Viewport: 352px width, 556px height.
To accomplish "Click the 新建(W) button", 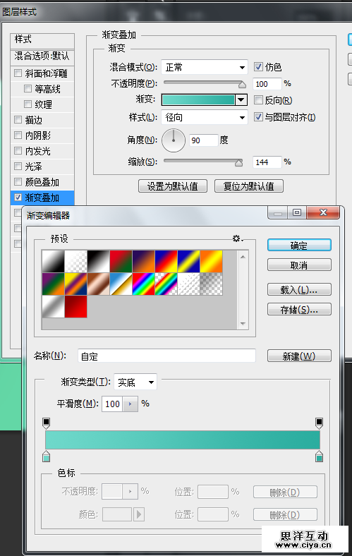I will [x=299, y=356].
